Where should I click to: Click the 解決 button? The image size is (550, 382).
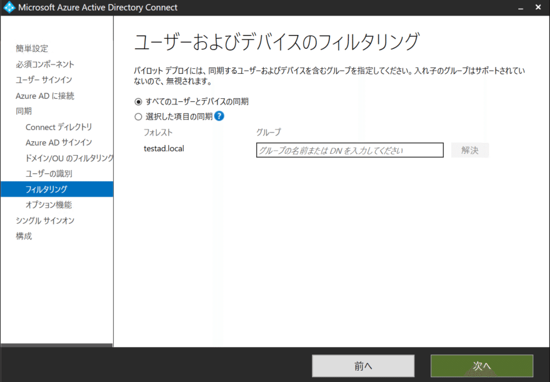469,150
